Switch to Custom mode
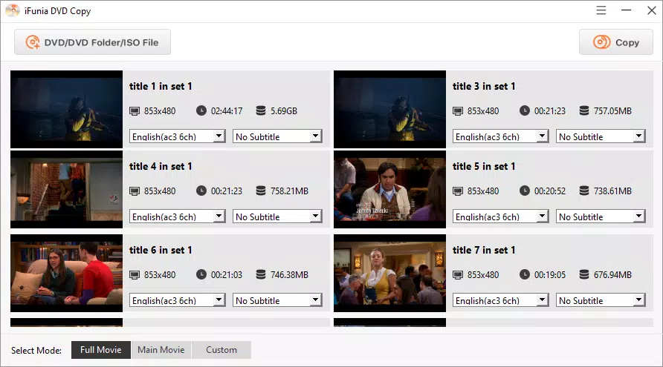This screenshot has width=663, height=367. [221, 350]
